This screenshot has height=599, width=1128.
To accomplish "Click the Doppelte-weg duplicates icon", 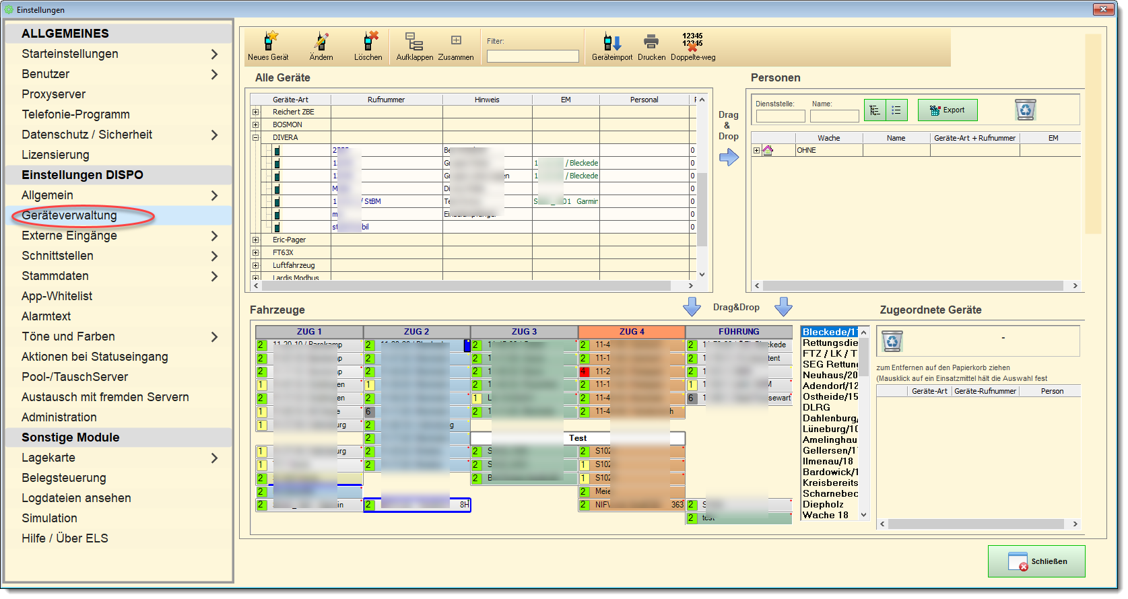I will pyautogui.click(x=692, y=42).
